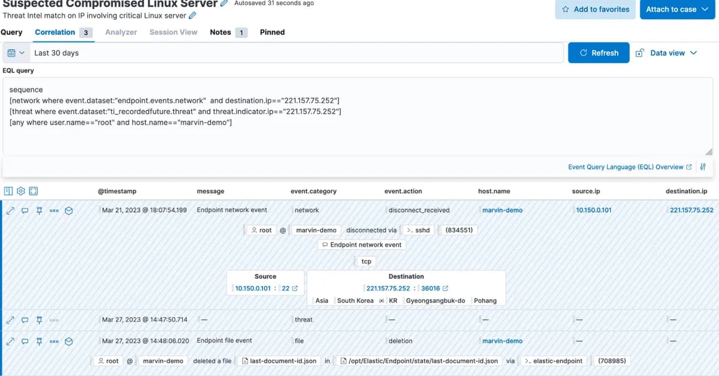Viewport: 719px width, 376px height.
Task: Pin the 14:47:50 threat event
Action: (40, 320)
